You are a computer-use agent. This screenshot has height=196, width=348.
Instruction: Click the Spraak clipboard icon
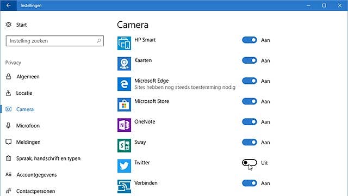tap(9, 158)
